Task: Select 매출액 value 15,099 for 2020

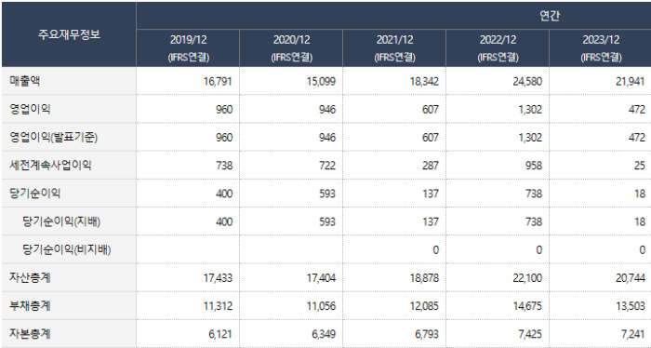Action: [321, 81]
